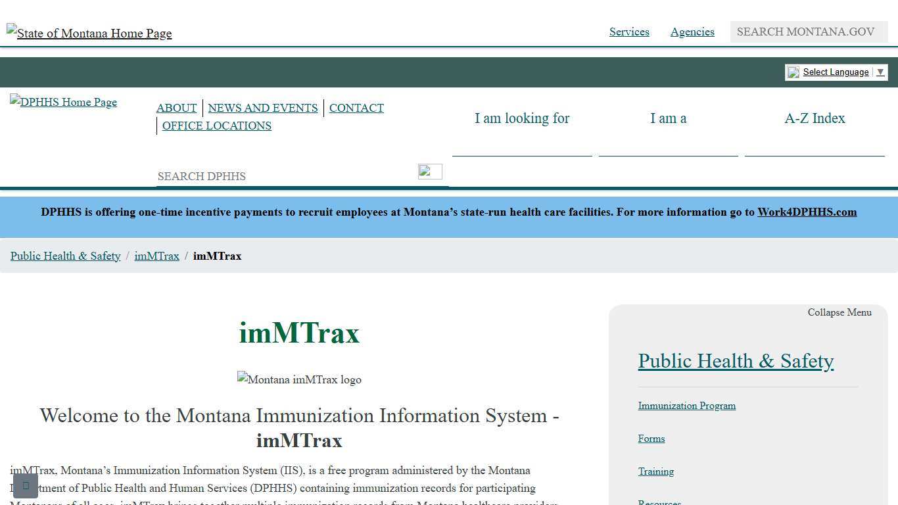Open the DPHHS Home Page logo

[62, 102]
